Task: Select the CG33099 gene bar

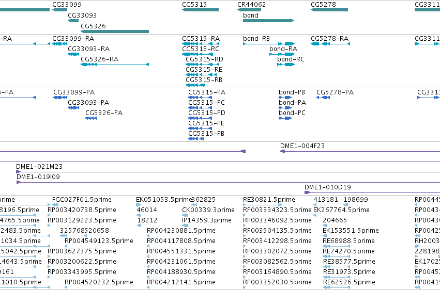Action: [60, 10]
